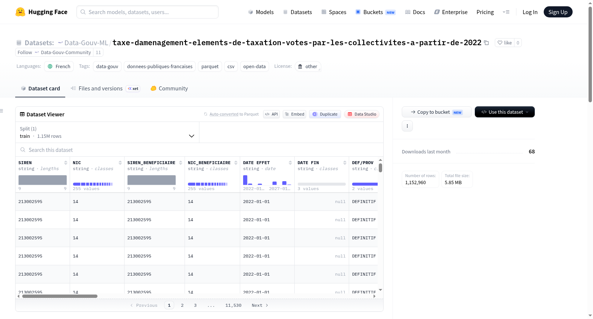Open the Community tab
This screenshot has height=319, width=593.
tap(169, 89)
